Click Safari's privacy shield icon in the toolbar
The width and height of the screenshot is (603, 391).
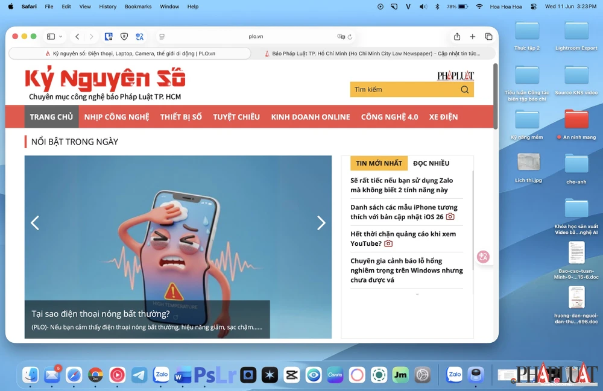click(x=124, y=36)
